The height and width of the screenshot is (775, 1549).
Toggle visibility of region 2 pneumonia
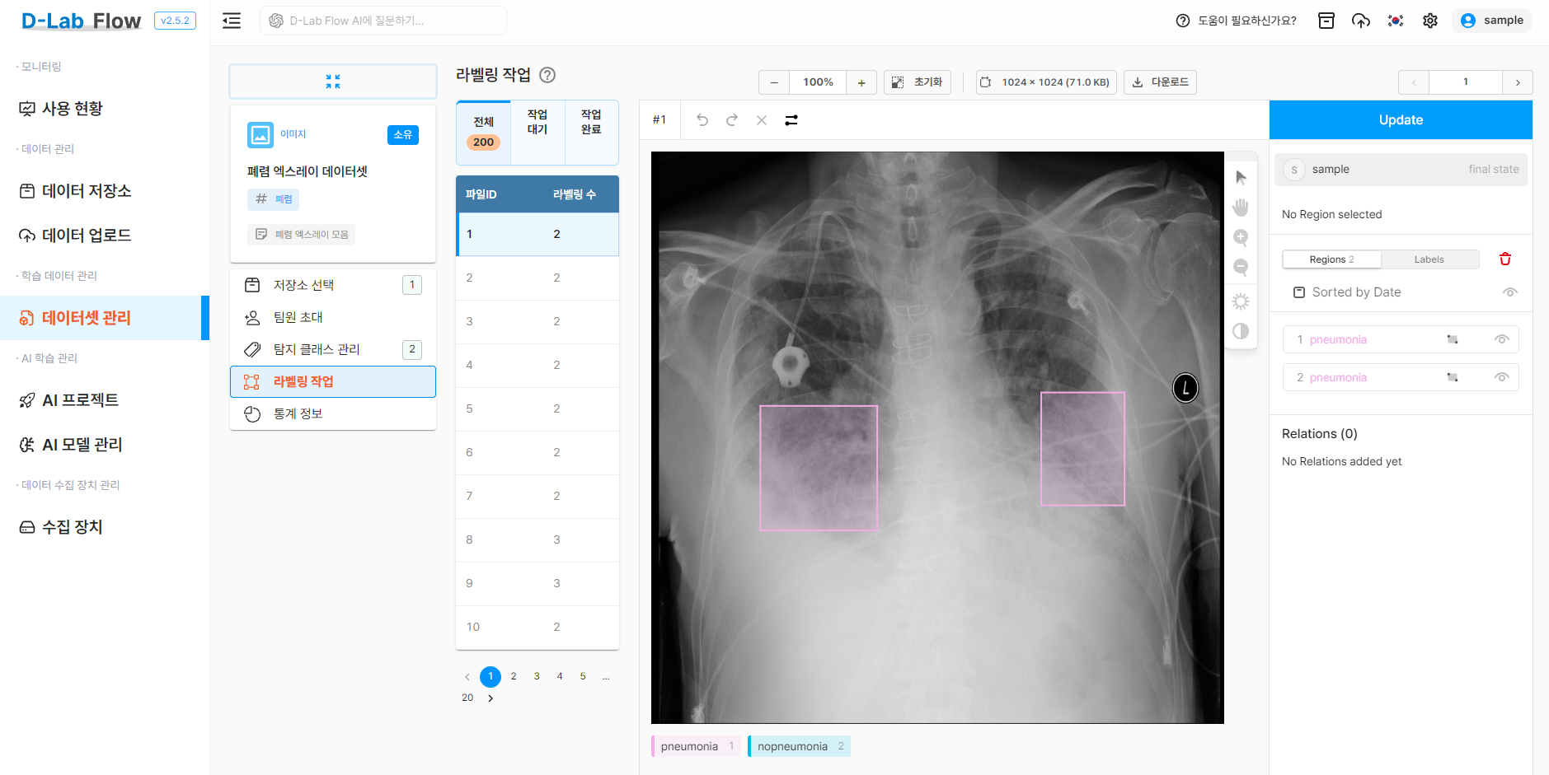click(x=1502, y=377)
